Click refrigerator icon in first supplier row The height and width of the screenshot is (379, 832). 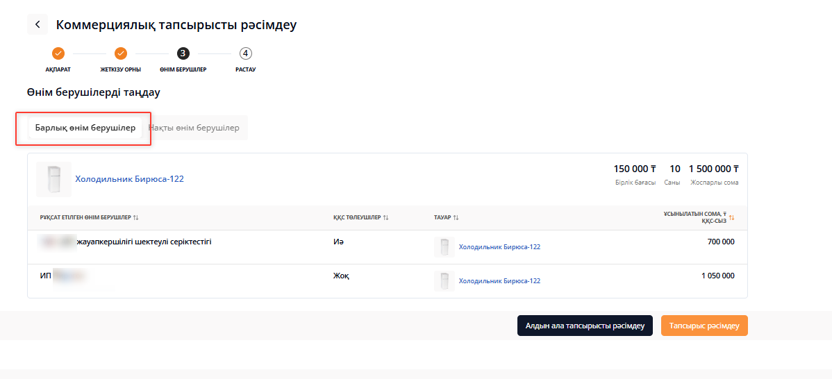click(x=444, y=247)
